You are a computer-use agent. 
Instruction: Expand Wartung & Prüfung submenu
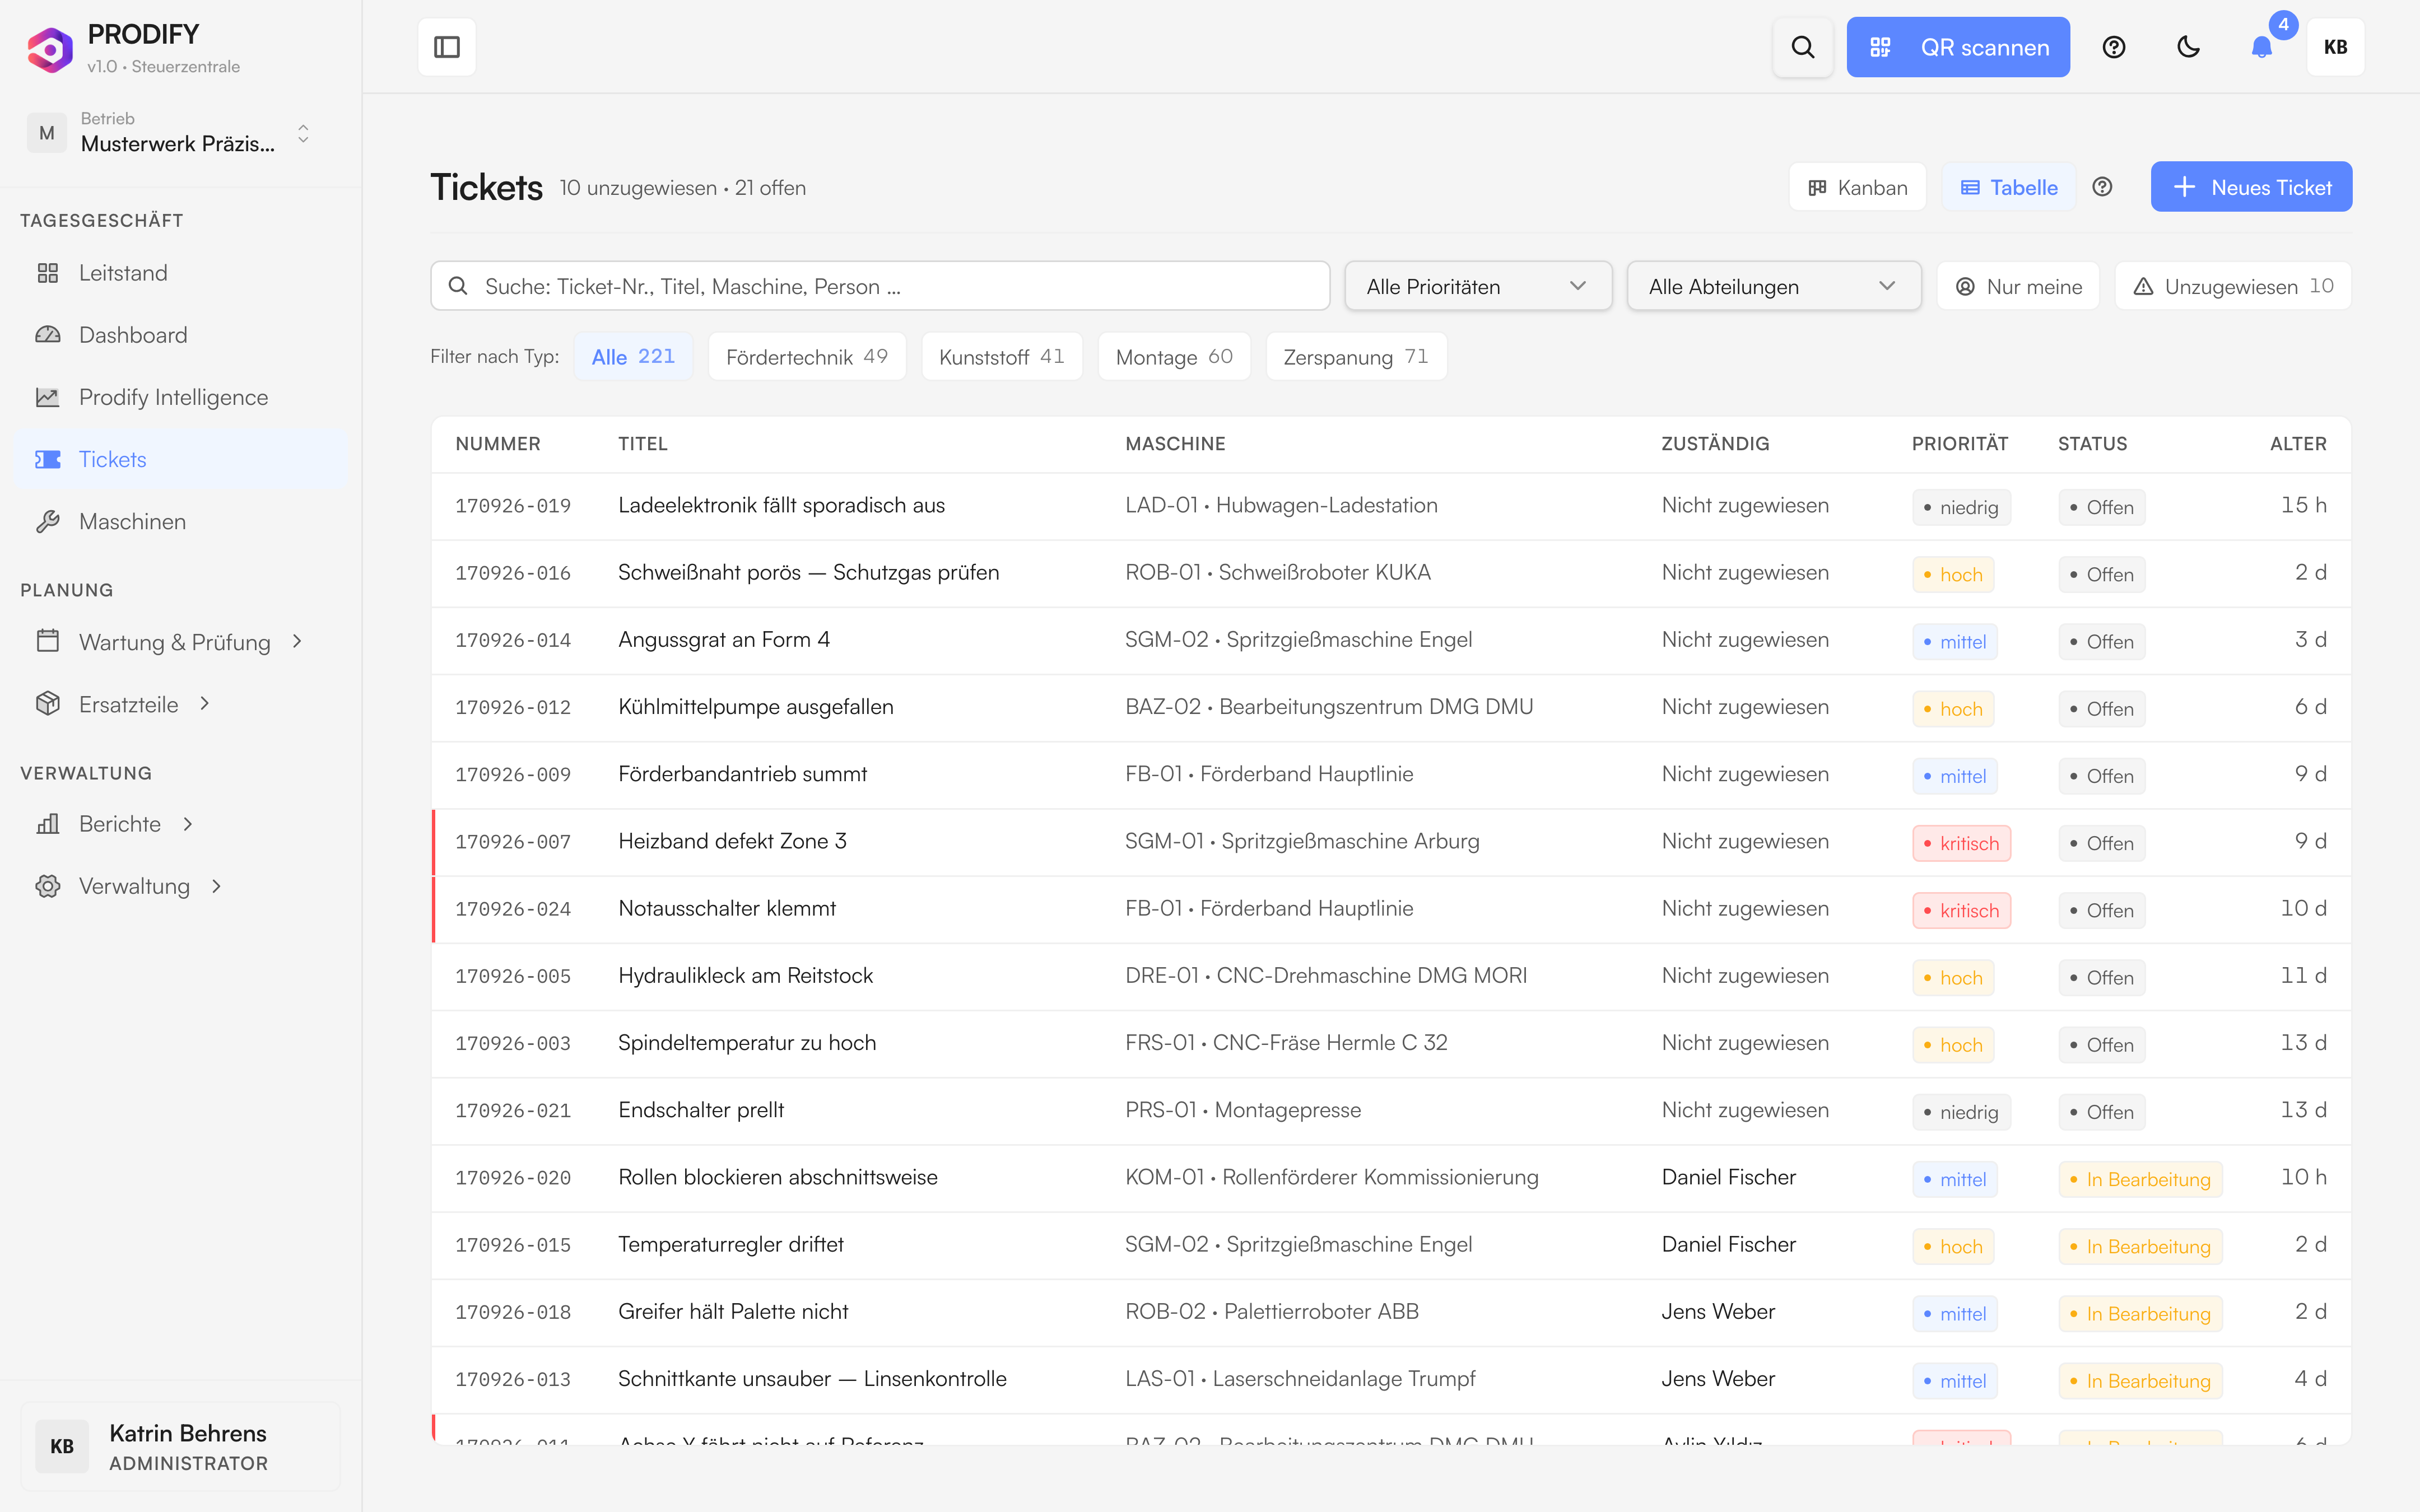pyautogui.click(x=181, y=642)
